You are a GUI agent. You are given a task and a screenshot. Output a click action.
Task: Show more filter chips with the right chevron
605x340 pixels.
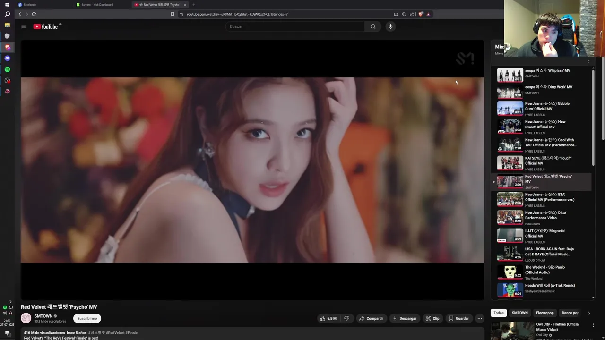click(588, 313)
